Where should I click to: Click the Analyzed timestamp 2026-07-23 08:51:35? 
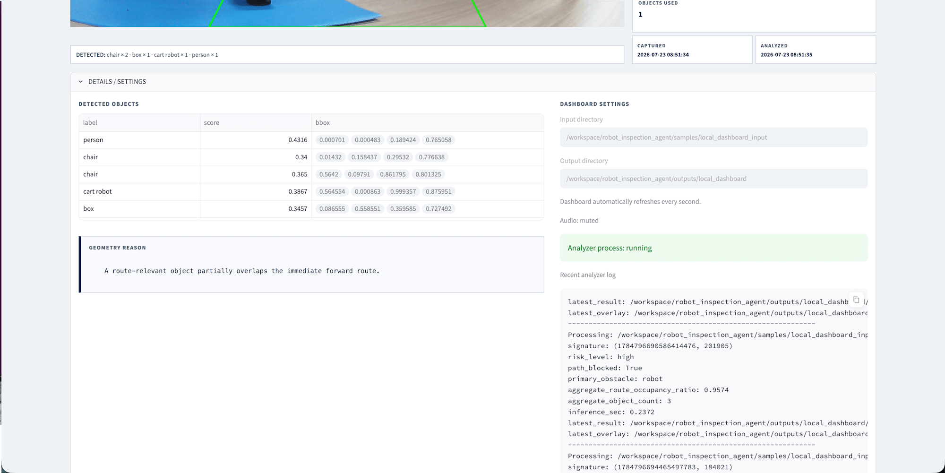pos(786,55)
